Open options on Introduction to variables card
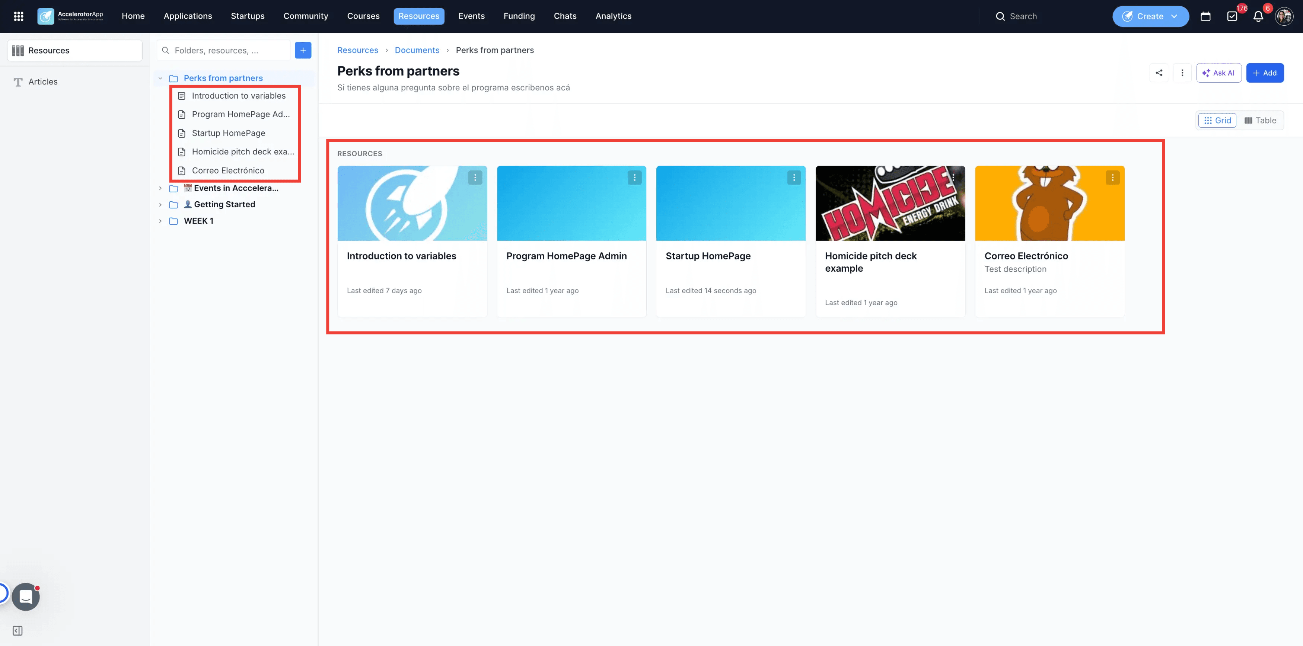The image size is (1303, 646). click(x=475, y=178)
